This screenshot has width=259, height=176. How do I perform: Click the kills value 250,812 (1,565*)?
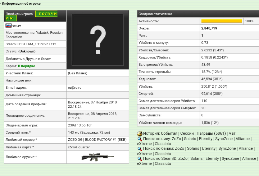214,87
